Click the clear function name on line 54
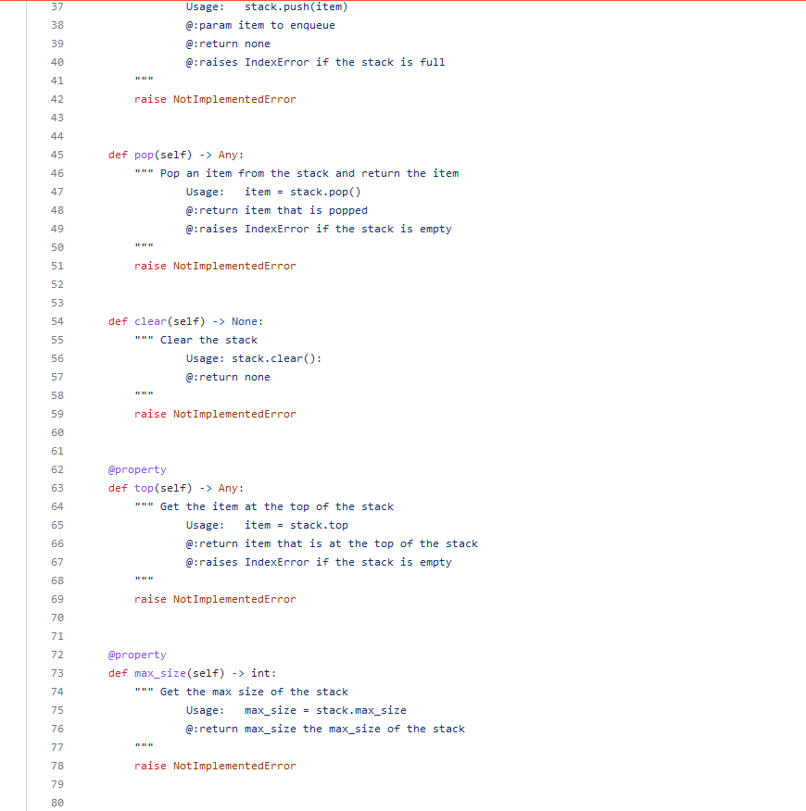The image size is (806, 811). 150,321
